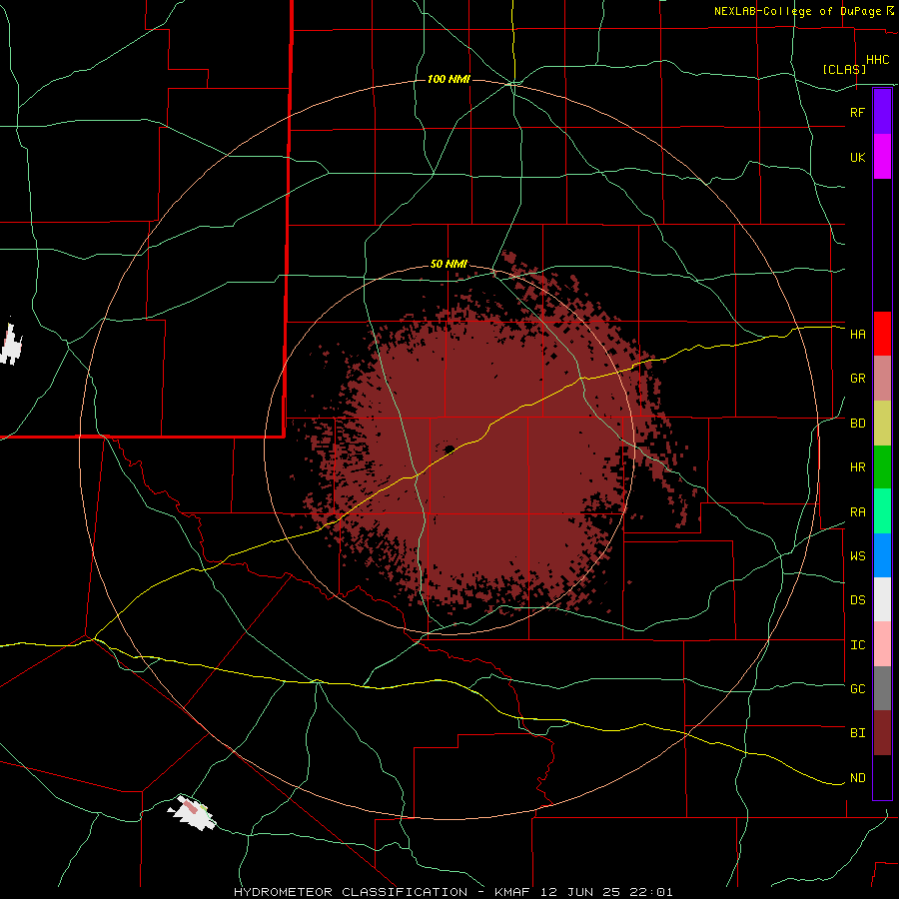899x899 pixels.
Task: Click the BI legend label
Action: point(857,733)
